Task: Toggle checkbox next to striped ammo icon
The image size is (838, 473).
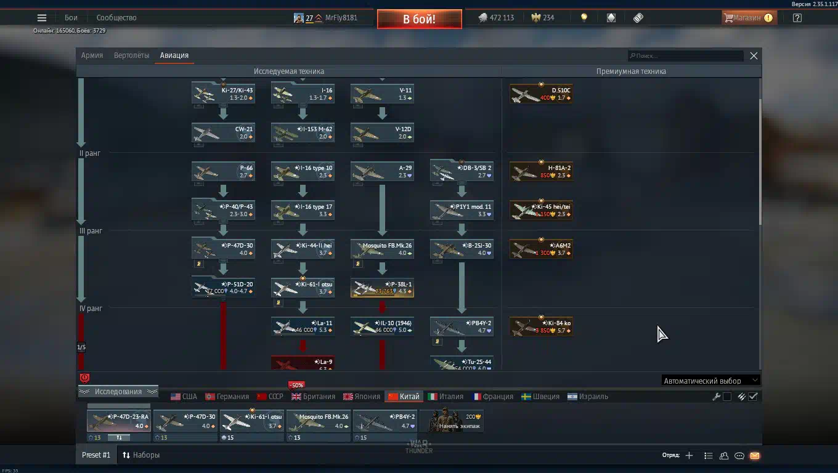Action: click(x=753, y=397)
